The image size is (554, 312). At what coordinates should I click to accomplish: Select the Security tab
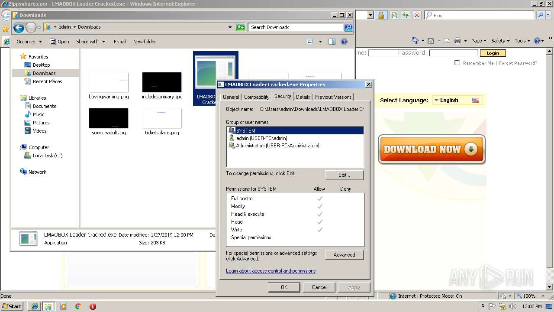283,96
